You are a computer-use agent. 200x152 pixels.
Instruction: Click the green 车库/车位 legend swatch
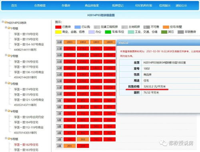pyautogui.click(x=108, y=32)
